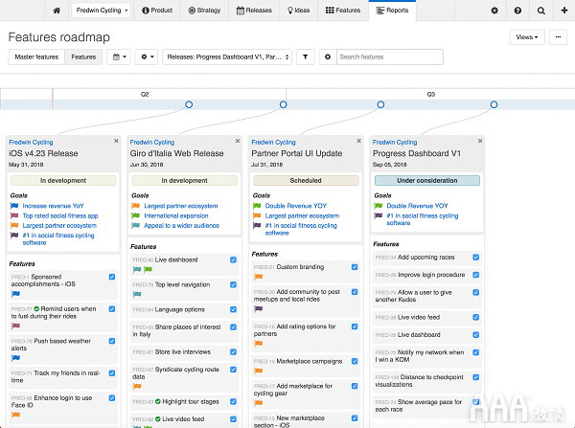Open the filter funnel button
This screenshot has width=575, height=428.
[305, 56]
